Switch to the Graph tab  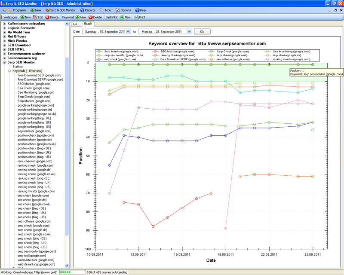point(88,24)
